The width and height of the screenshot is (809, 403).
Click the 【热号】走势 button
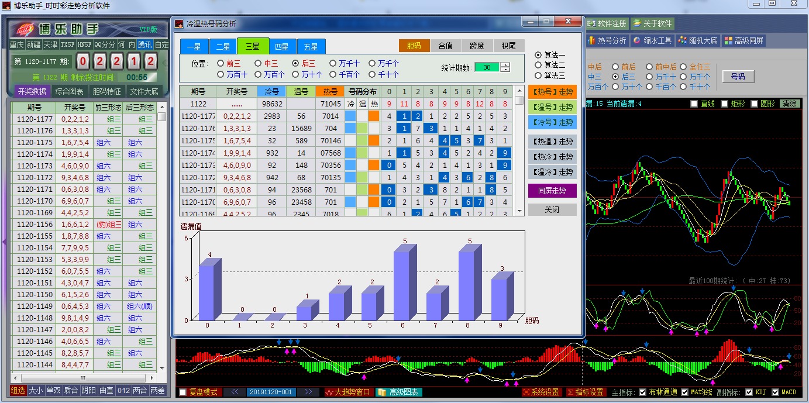click(x=552, y=92)
